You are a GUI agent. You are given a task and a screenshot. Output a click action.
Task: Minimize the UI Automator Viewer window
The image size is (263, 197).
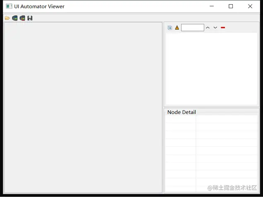pyautogui.click(x=212, y=6)
